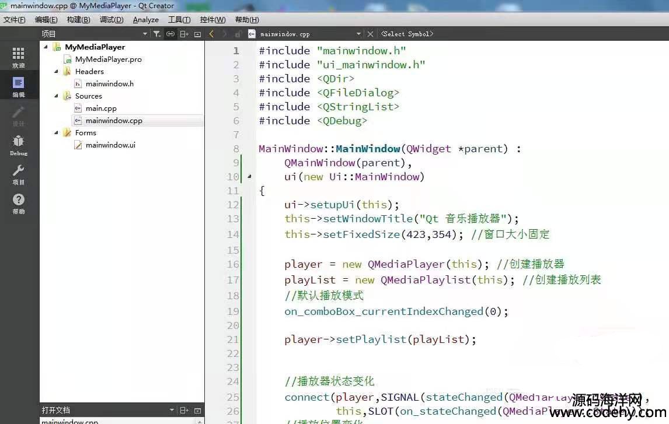Fold the constructor code at line 10
The image size is (669, 424).
(x=250, y=176)
